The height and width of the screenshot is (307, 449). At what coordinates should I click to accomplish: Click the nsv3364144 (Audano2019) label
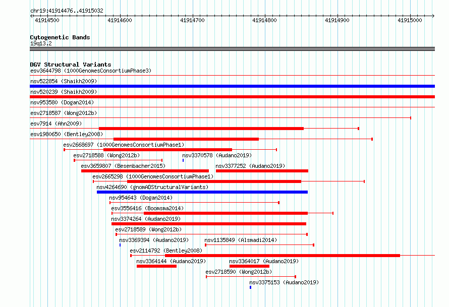(171, 261)
